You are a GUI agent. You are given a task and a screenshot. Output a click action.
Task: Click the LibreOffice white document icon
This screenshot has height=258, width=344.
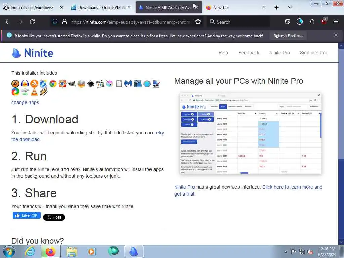pos(119,84)
